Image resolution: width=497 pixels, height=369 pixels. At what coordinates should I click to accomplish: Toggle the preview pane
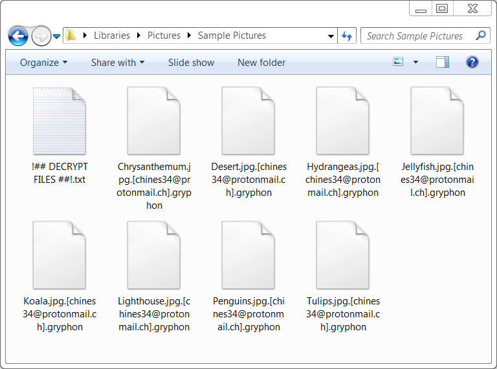[442, 62]
